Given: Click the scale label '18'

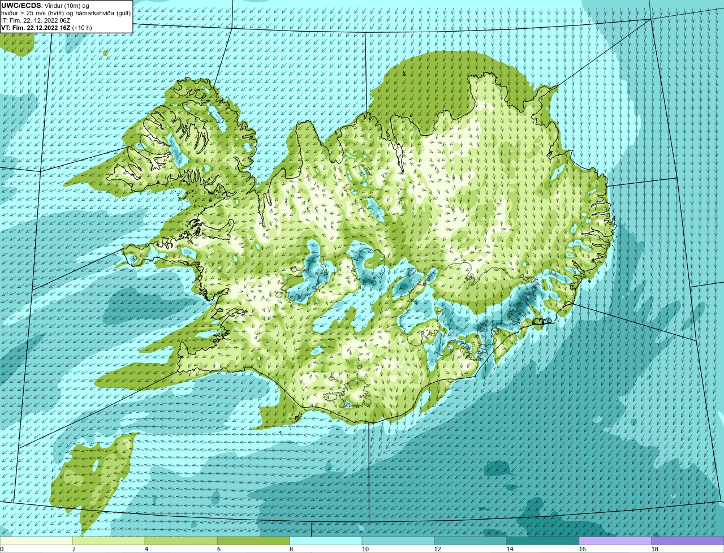Looking at the screenshot, I should point(655,549).
